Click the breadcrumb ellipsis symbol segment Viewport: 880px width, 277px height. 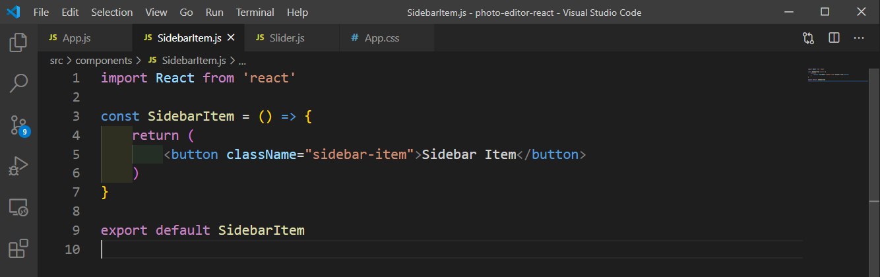coord(241,60)
